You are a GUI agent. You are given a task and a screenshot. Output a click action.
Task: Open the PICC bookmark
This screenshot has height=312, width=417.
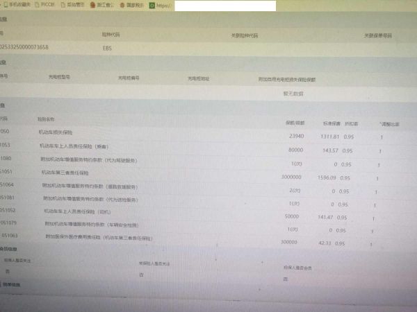pos(47,5)
